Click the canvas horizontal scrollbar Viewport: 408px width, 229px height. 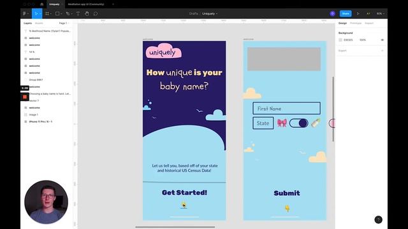(x=175, y=227)
